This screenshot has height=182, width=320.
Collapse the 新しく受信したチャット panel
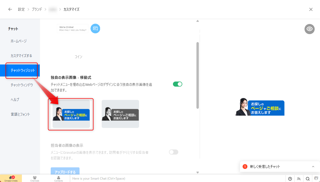[313, 167]
